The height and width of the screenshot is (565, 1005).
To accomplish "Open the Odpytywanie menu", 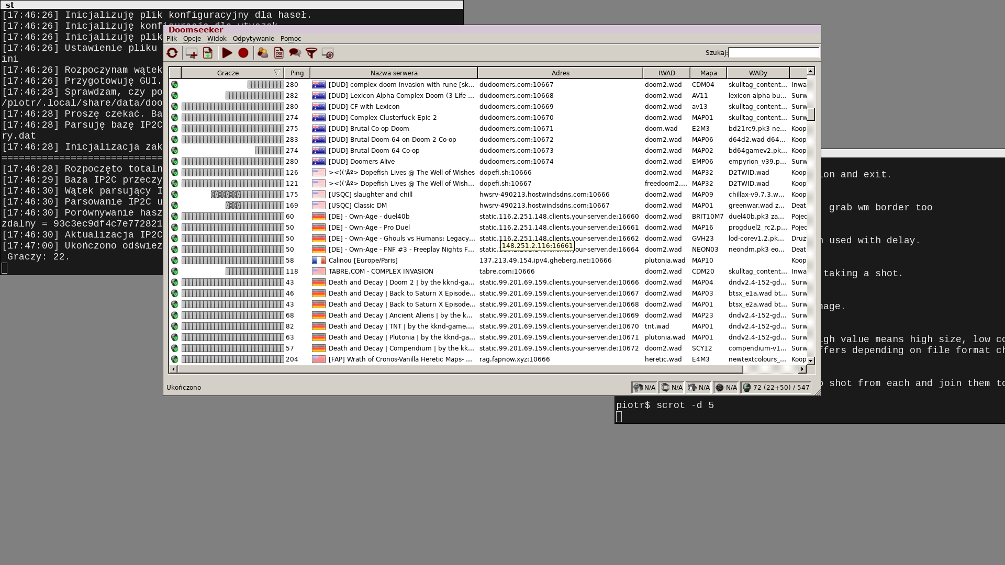I will pos(253,39).
